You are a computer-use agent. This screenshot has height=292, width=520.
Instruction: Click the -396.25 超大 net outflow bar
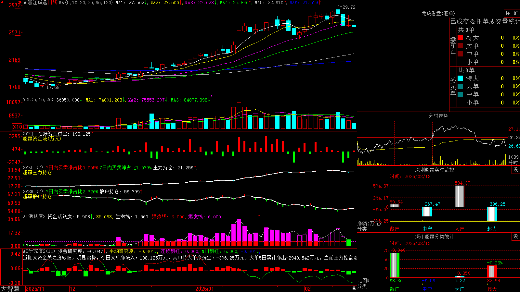click(492, 214)
